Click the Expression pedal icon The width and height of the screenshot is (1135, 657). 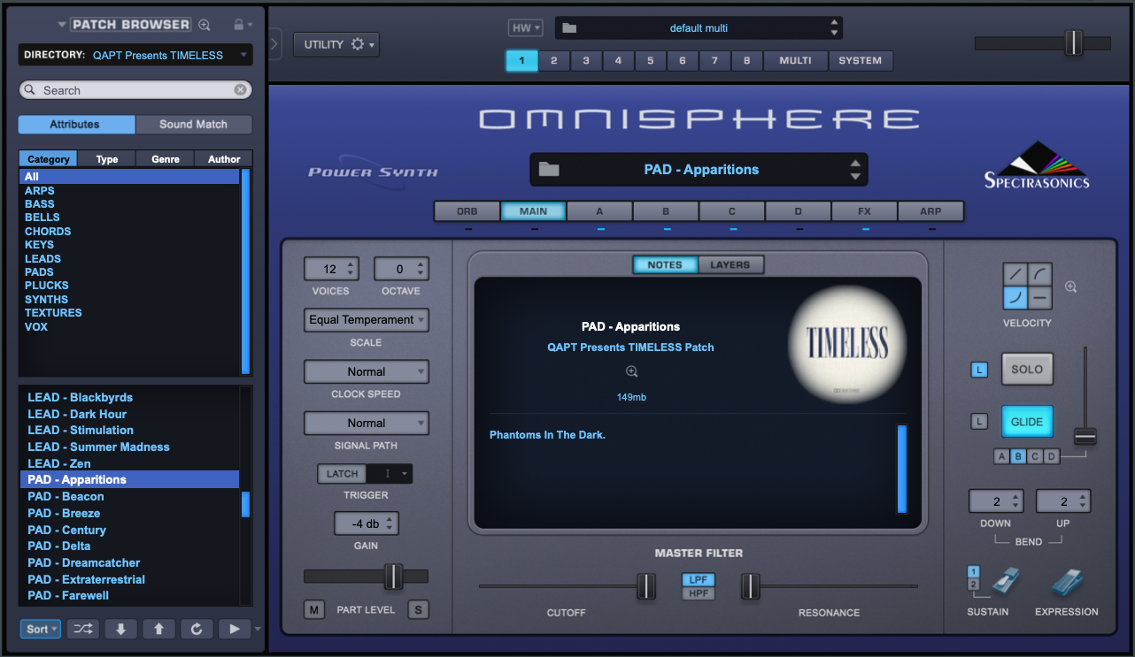tap(1067, 583)
